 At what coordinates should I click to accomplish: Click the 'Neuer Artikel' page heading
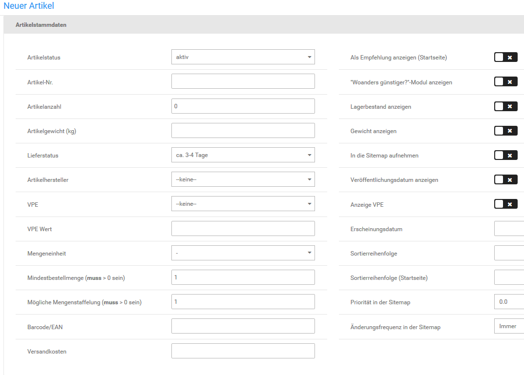tap(29, 6)
